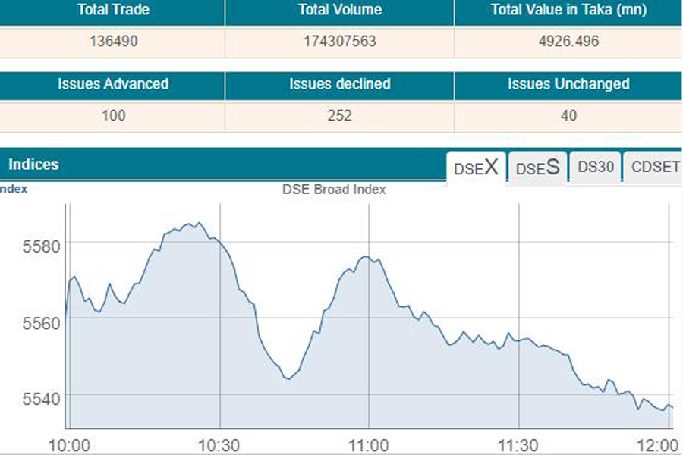Screen dimensions: 683x455
Task: Select the total value figure 4926.496
Action: (x=568, y=42)
